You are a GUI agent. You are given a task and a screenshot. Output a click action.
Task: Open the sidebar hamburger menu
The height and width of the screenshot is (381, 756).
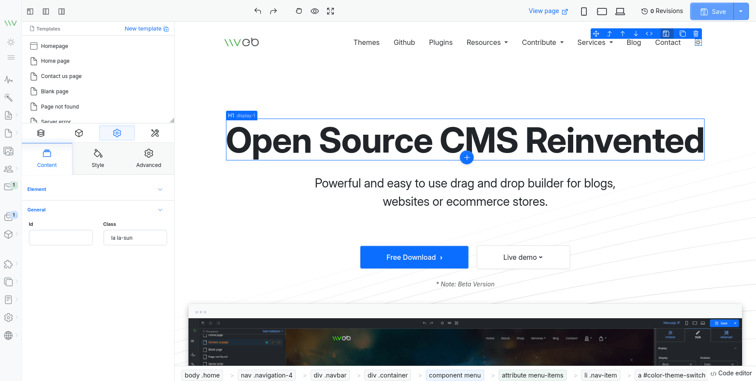(11, 58)
